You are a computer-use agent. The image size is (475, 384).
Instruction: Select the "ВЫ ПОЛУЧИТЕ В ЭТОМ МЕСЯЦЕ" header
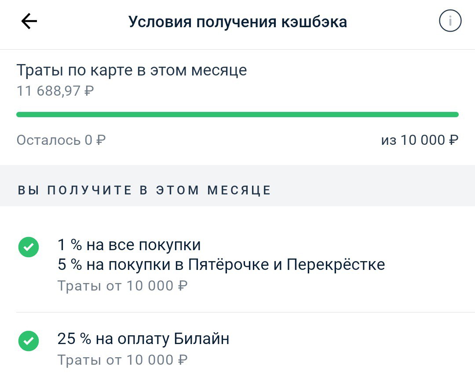click(144, 190)
